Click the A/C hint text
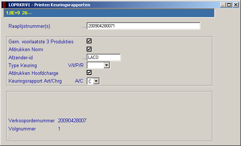Viewport: 241px width, 146px height. [79, 81]
